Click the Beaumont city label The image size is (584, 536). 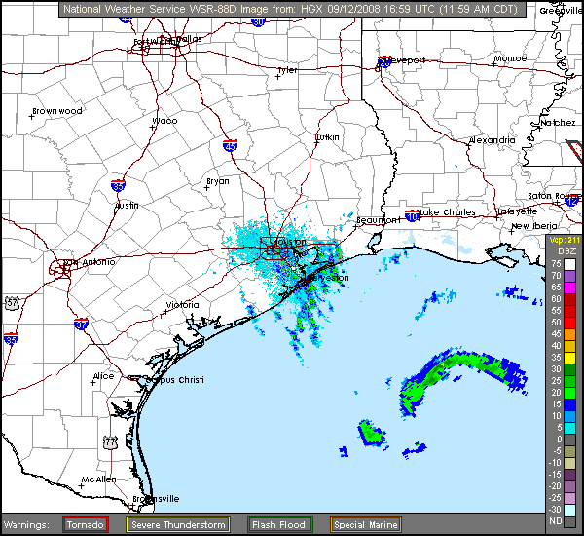pyautogui.click(x=379, y=220)
